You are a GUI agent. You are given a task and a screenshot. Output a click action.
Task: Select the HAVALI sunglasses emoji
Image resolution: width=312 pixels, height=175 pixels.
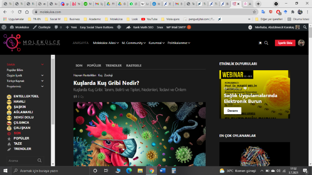[9, 102]
